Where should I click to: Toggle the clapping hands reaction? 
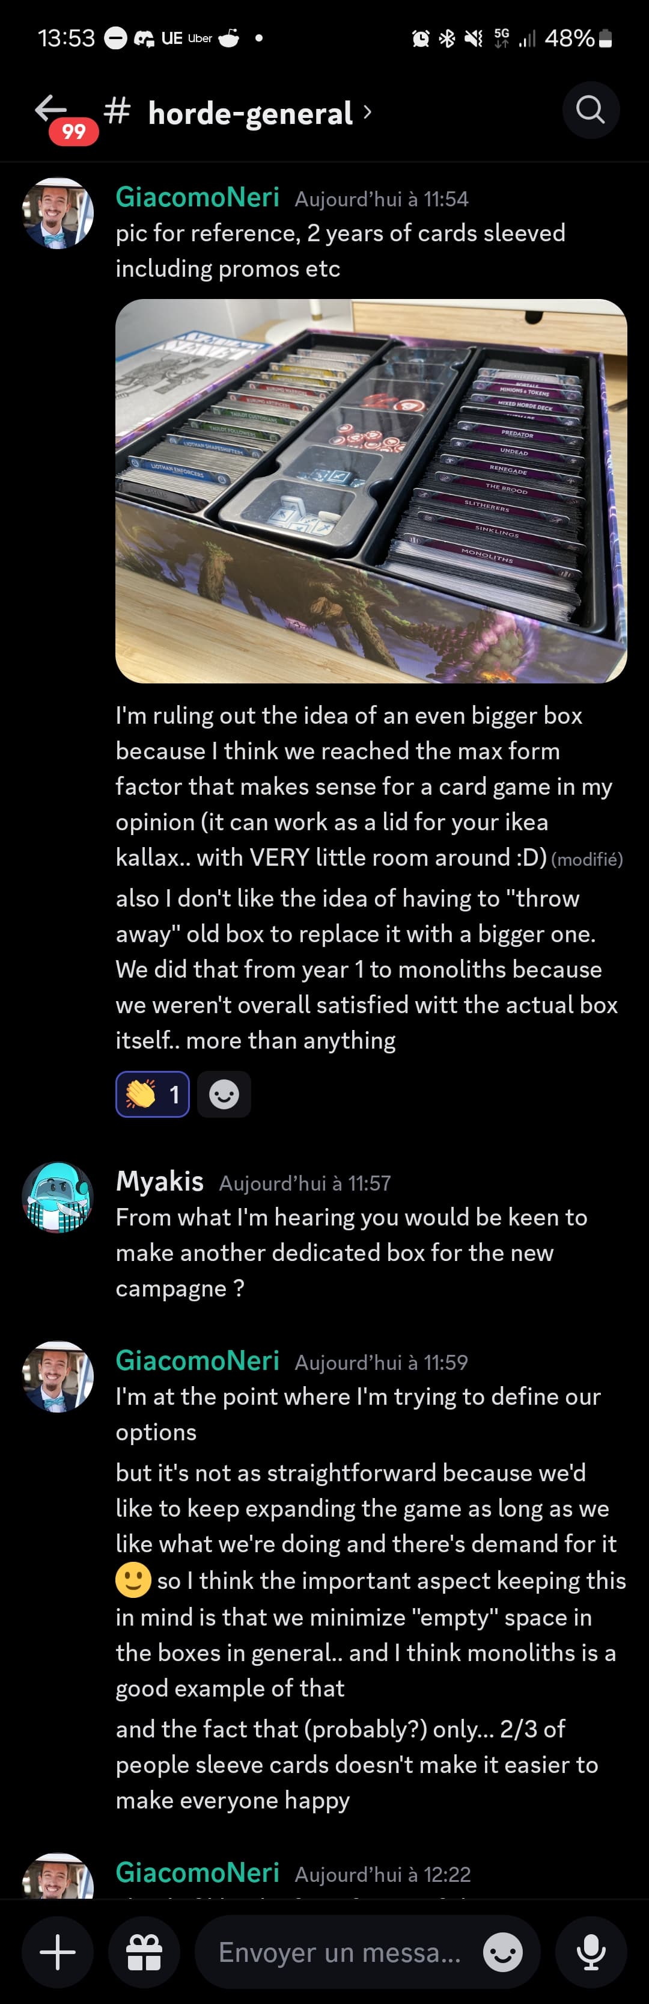point(153,1094)
